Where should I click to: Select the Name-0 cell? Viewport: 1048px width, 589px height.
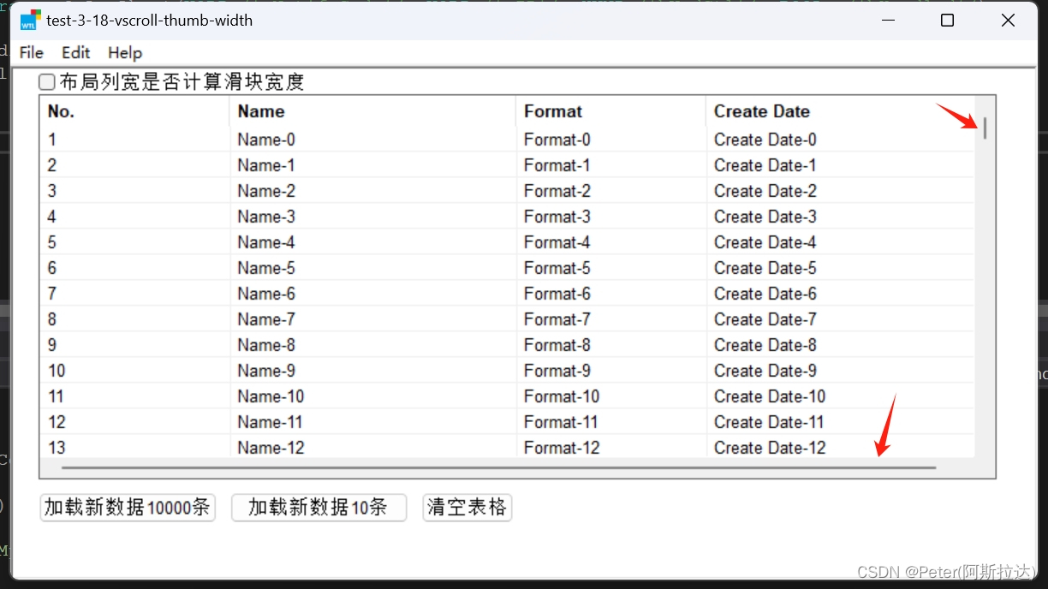pos(373,140)
